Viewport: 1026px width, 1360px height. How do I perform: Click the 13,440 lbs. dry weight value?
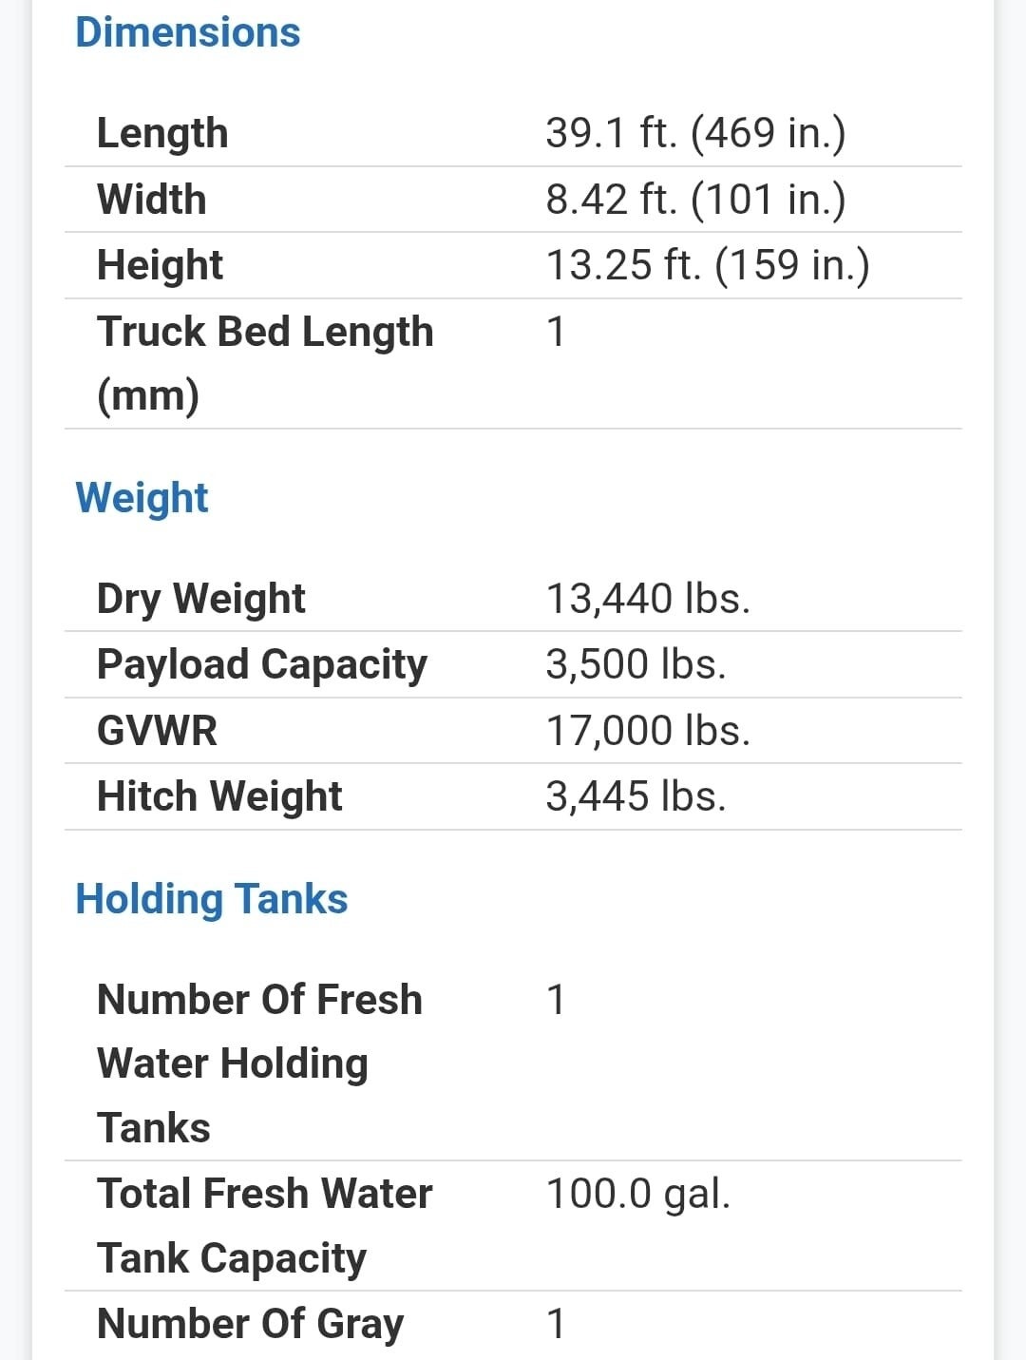[x=647, y=599]
